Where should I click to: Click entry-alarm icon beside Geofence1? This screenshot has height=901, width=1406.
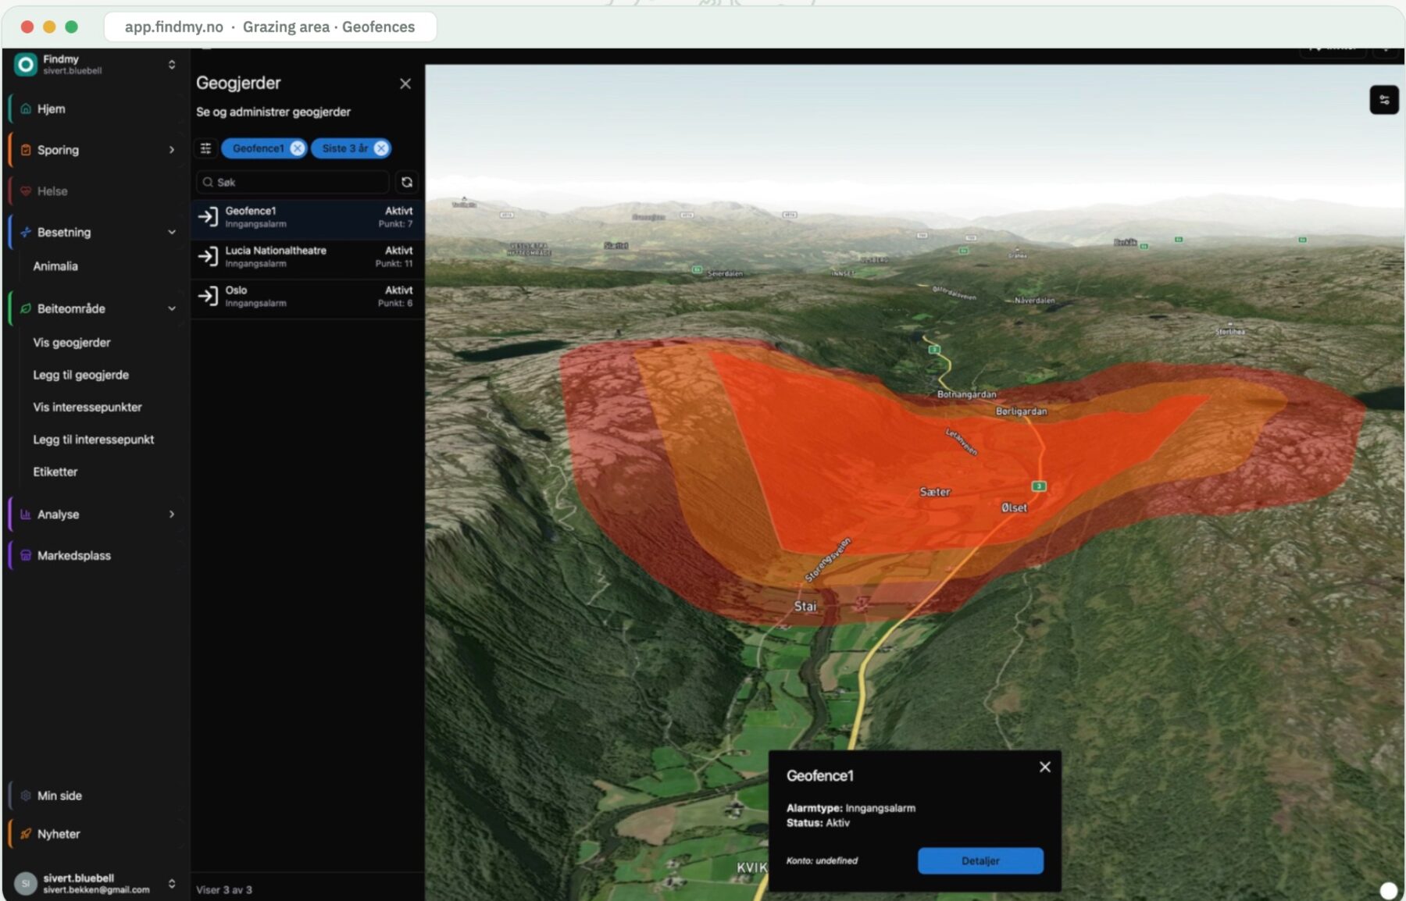[208, 217]
